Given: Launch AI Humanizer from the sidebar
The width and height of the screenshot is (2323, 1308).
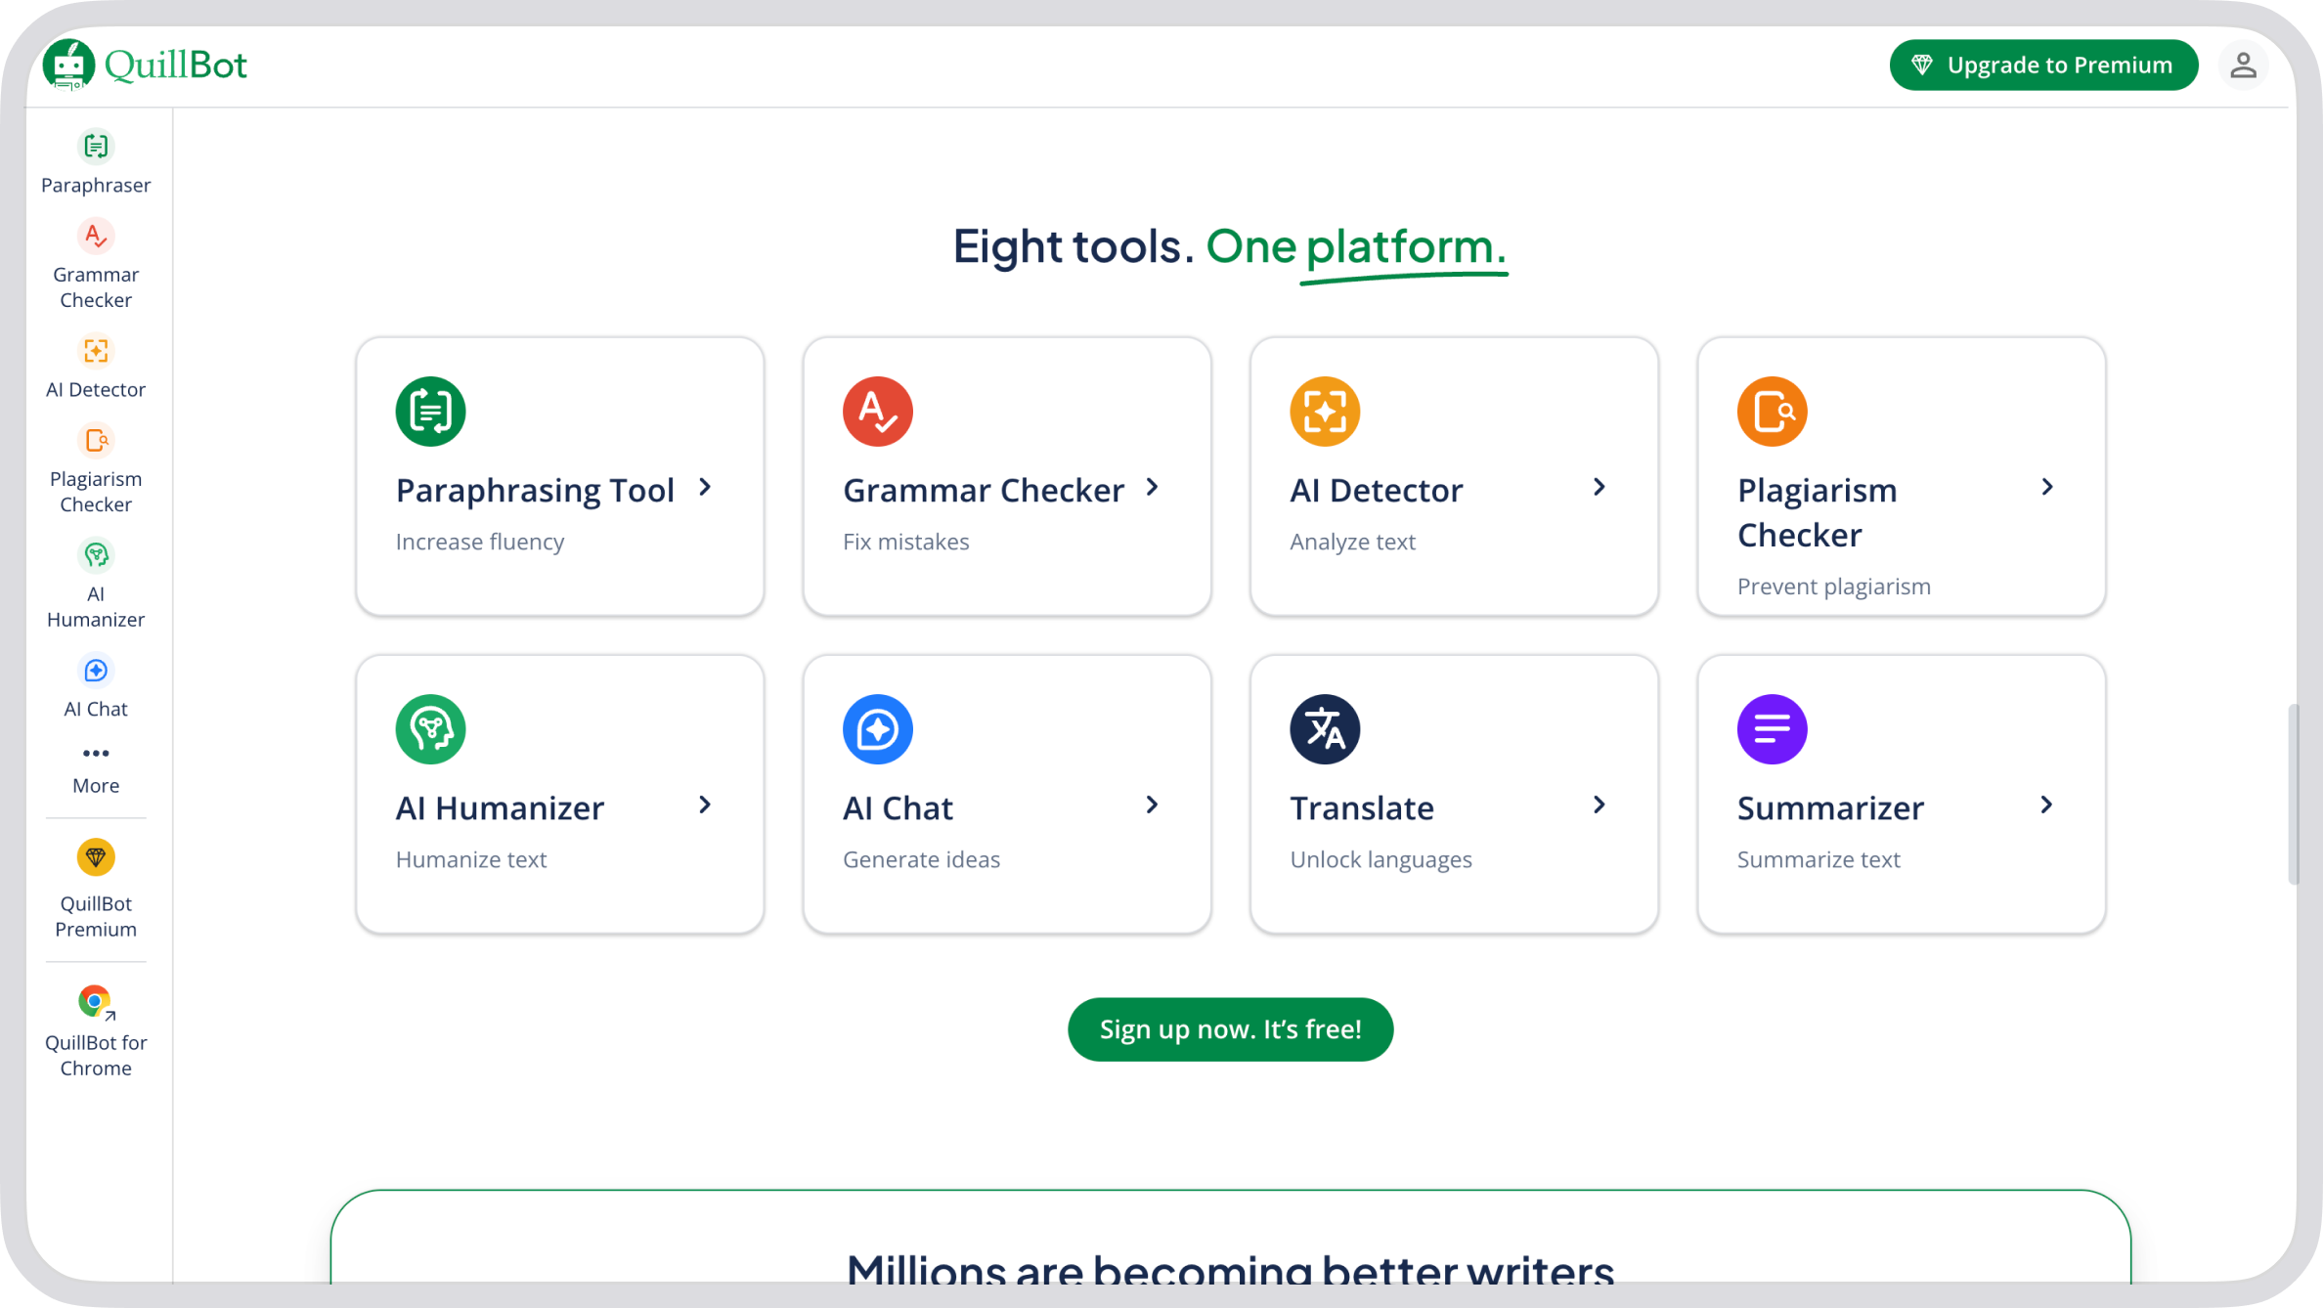Looking at the screenshot, I should (96, 556).
